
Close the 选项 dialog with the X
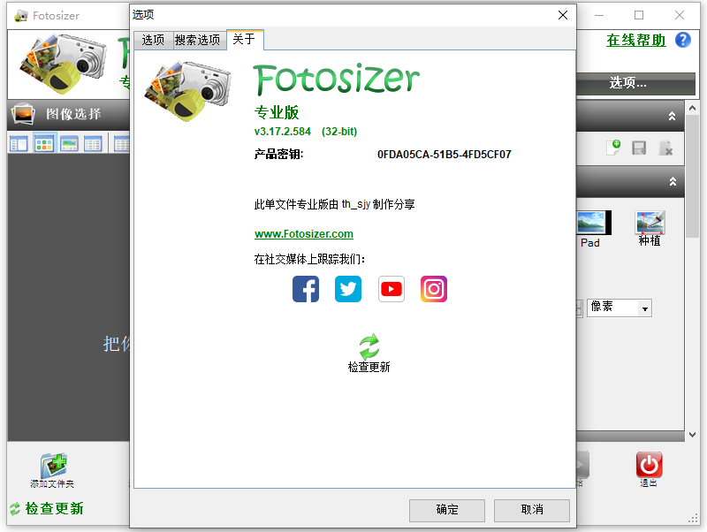563,15
